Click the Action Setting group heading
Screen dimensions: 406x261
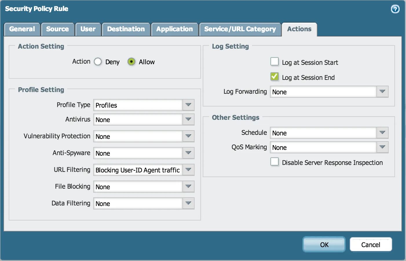coord(41,46)
